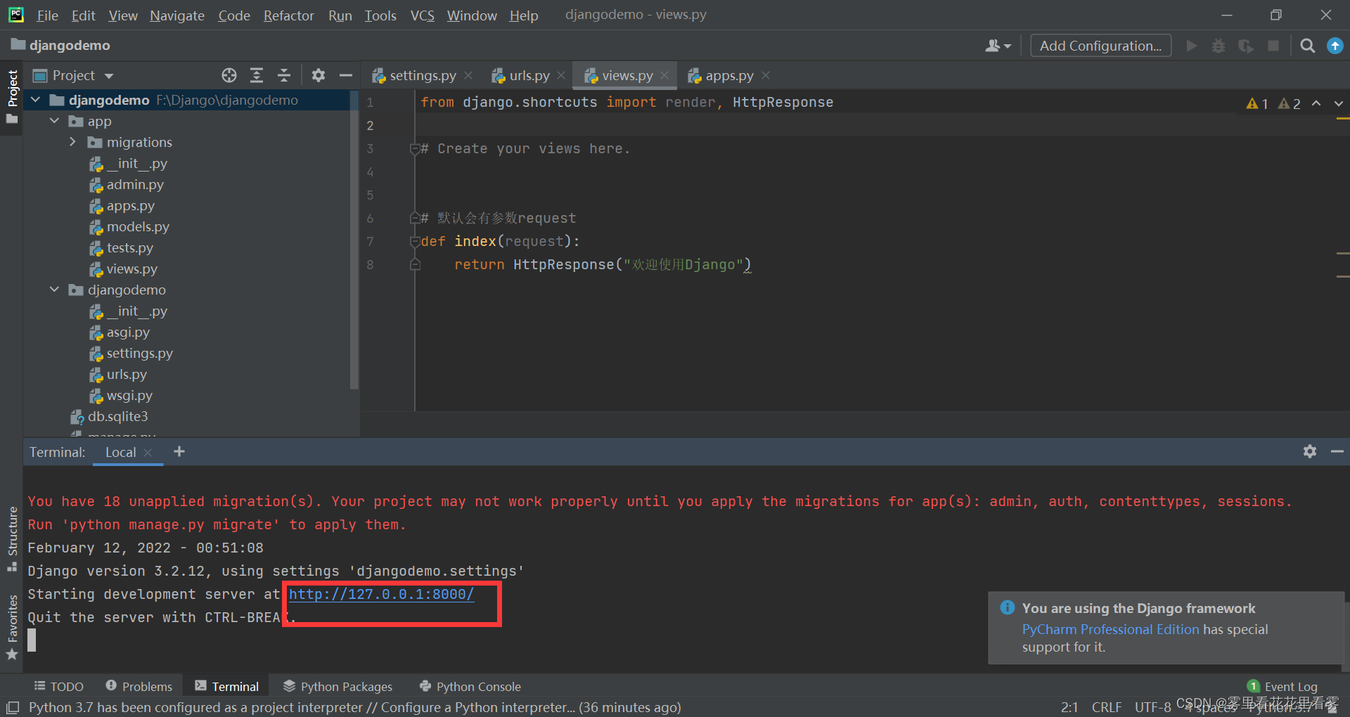Collapse the inner djangodemo package folder
Image resolution: width=1350 pixels, height=717 pixels.
(55, 290)
